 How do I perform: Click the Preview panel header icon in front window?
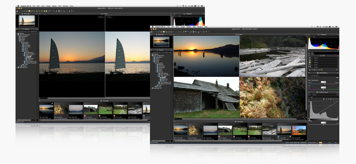coord(236,35)
